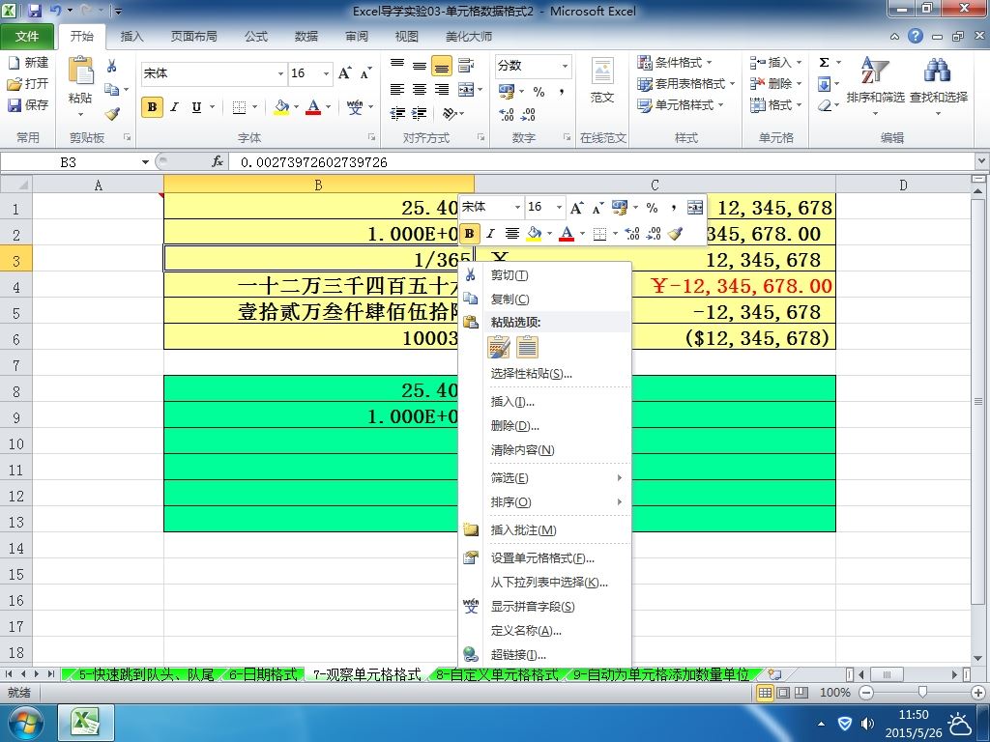Click the ribbon's Increase Decimal icon
The image size is (990, 742).
pyautogui.click(x=507, y=114)
